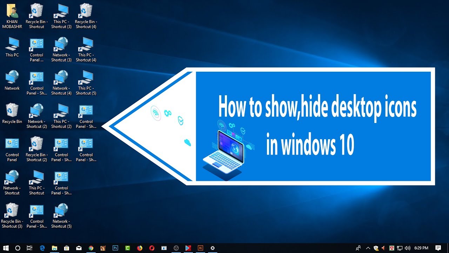Select Network - Shortcut (3) icon

(61, 50)
